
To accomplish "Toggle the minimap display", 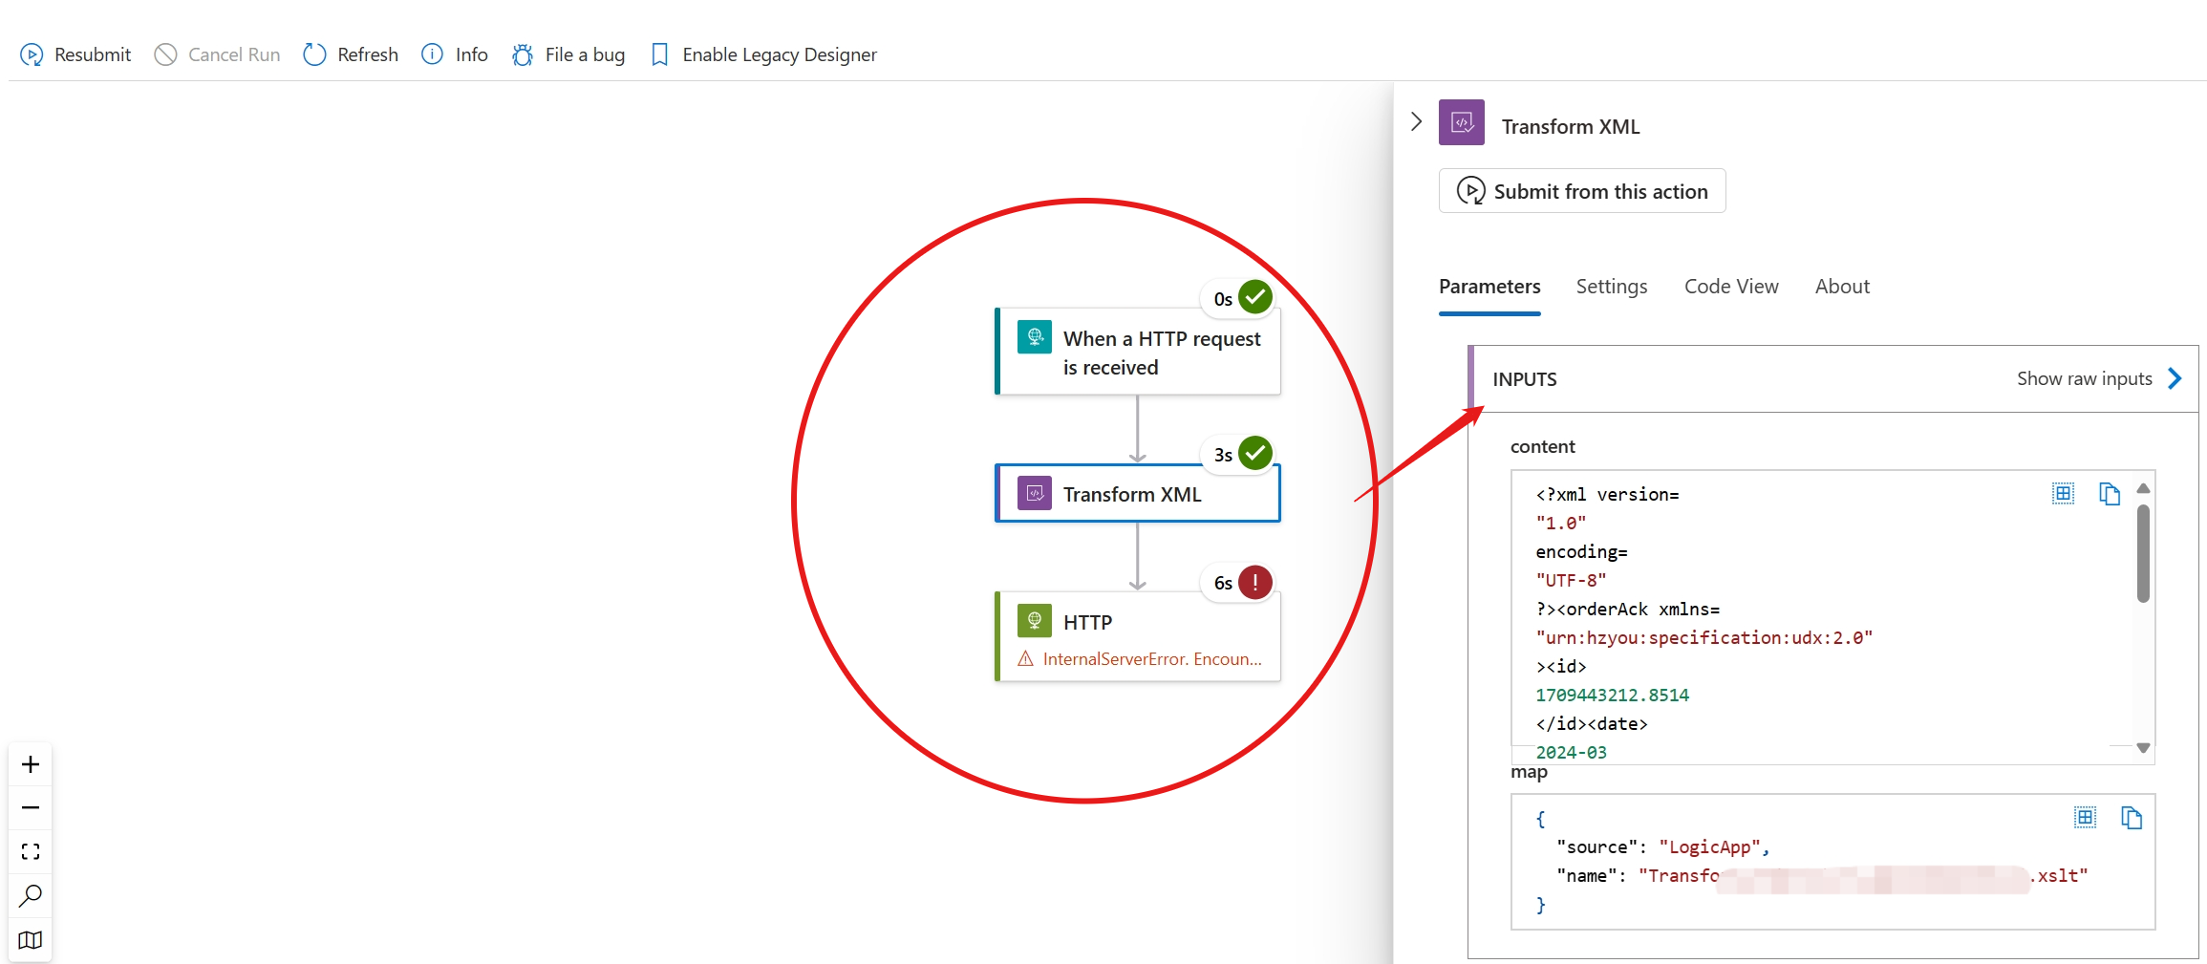I will point(31,939).
